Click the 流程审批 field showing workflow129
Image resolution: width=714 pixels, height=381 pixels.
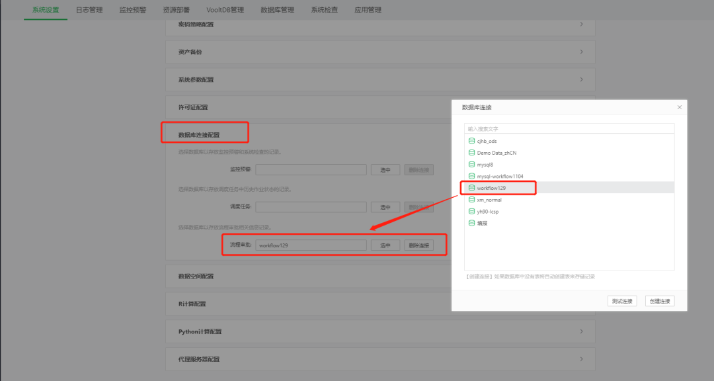[x=311, y=245]
